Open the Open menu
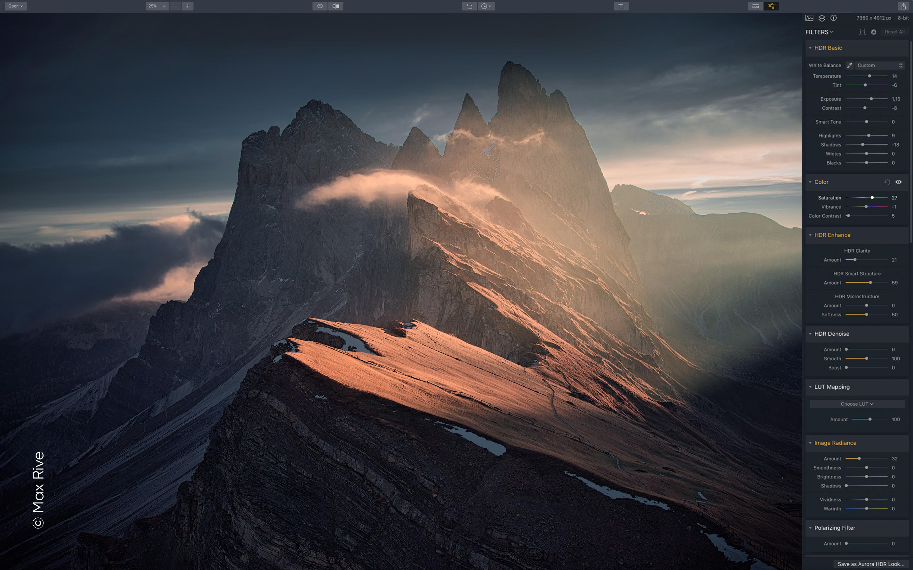 (16, 6)
